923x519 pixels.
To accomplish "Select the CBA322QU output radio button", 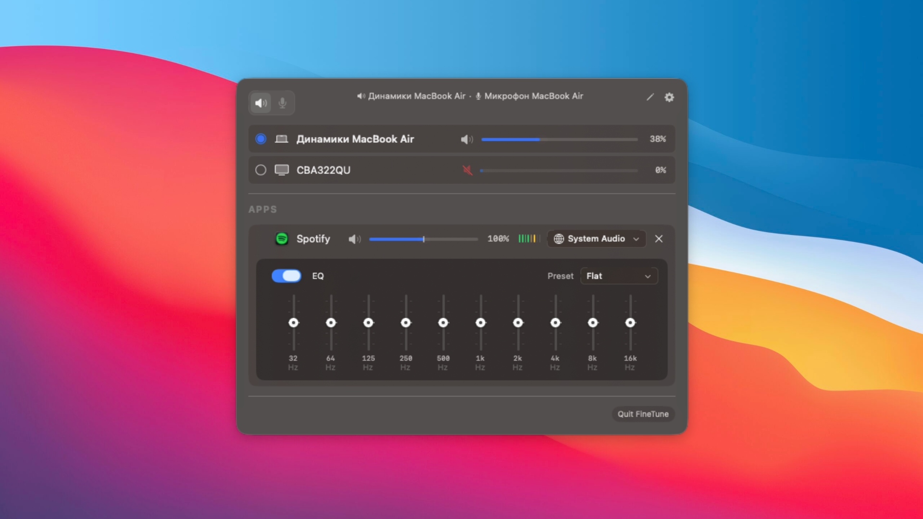I will coord(261,170).
